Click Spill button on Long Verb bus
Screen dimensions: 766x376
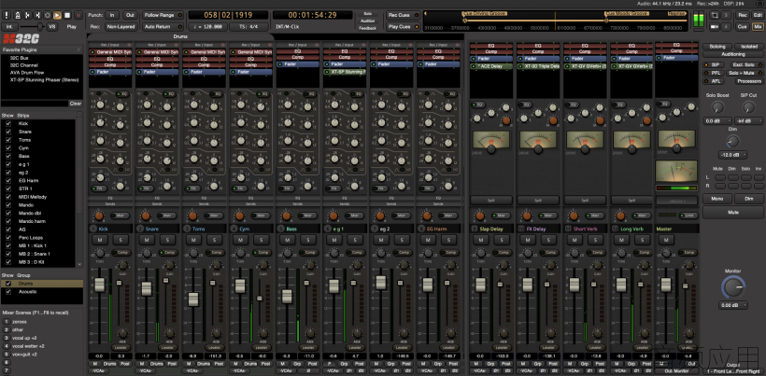[x=631, y=200]
